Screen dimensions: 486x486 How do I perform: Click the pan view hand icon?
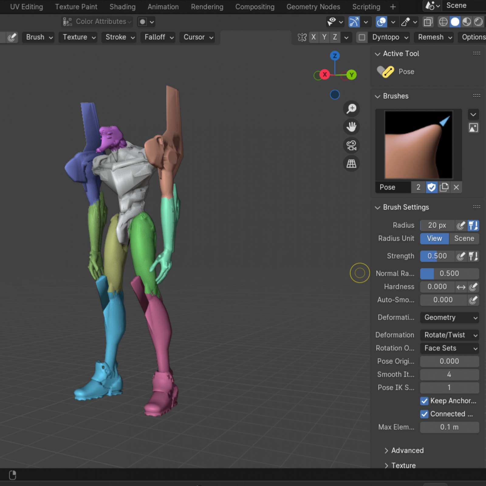click(351, 127)
